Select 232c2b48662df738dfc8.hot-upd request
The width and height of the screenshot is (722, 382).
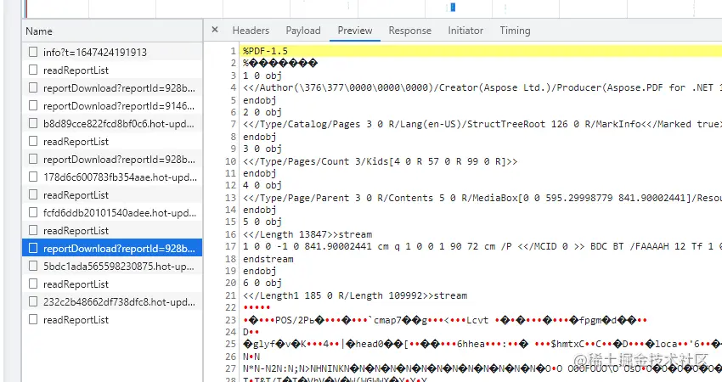tap(119, 302)
